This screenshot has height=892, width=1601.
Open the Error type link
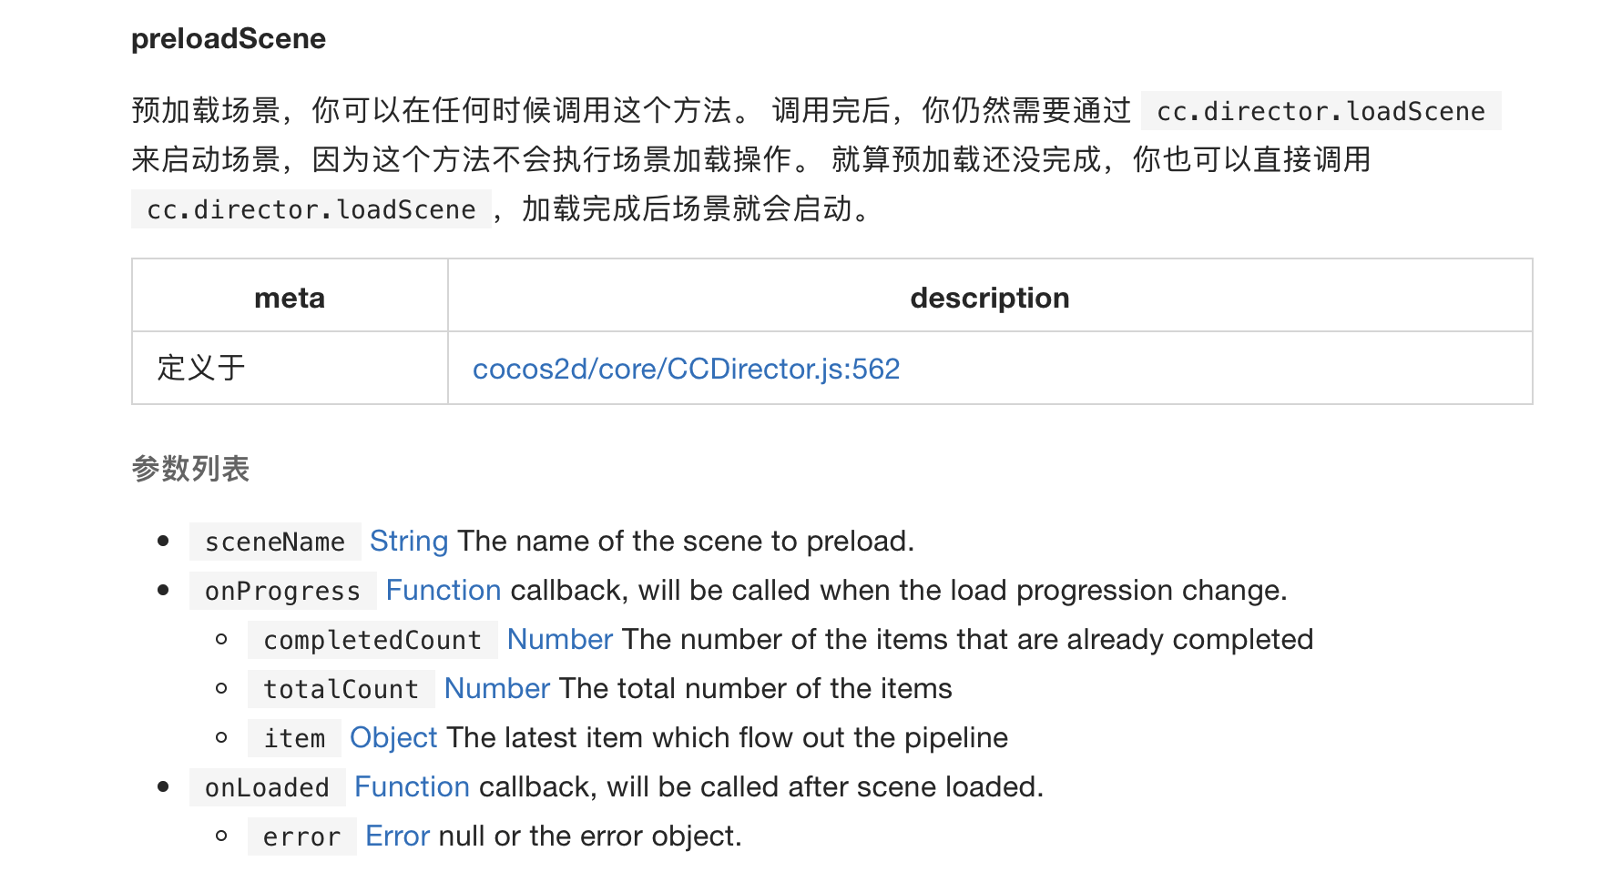[x=397, y=836]
